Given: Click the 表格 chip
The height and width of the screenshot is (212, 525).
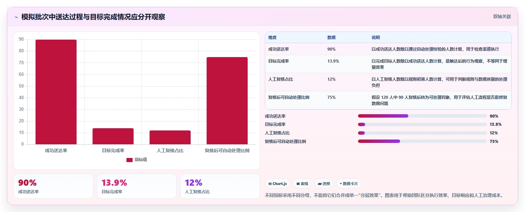Looking at the screenshot, I should [x=302, y=184].
